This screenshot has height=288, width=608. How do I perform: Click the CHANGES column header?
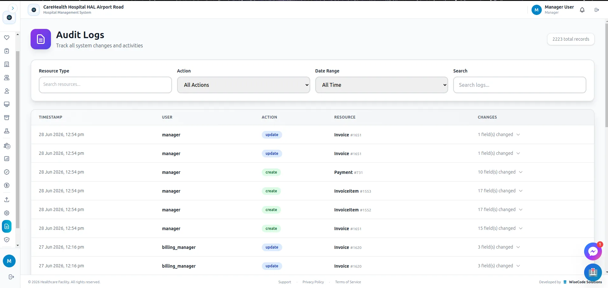[x=487, y=117]
